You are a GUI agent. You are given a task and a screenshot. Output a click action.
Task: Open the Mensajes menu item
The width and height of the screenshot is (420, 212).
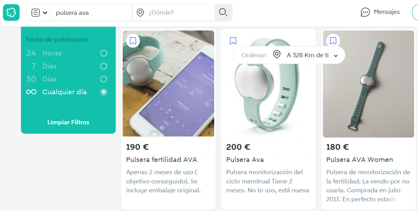point(380,12)
